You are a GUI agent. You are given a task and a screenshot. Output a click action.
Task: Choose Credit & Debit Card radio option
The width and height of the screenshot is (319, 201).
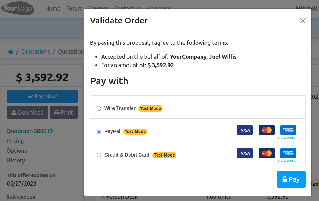(x=99, y=155)
